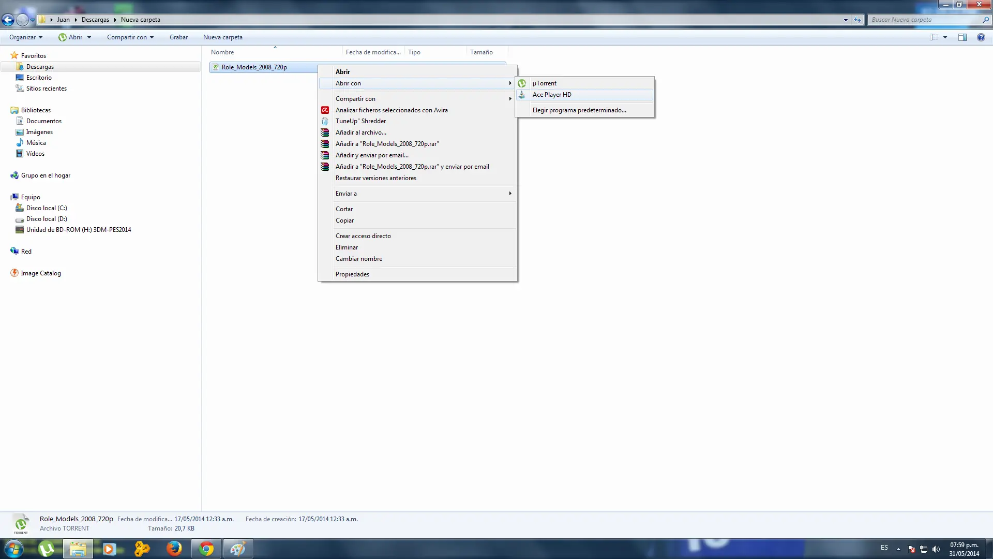Click the change view icon
Image resolution: width=993 pixels, height=559 pixels.
[934, 37]
